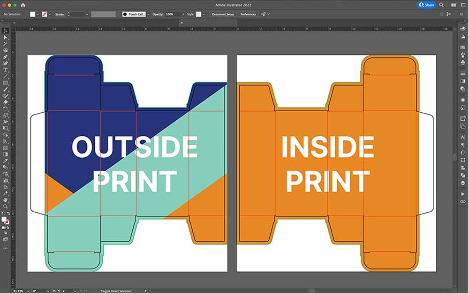Image resolution: width=469 pixels, height=294 pixels.
Task: Select the Magic Wand tool
Action: 5,44
